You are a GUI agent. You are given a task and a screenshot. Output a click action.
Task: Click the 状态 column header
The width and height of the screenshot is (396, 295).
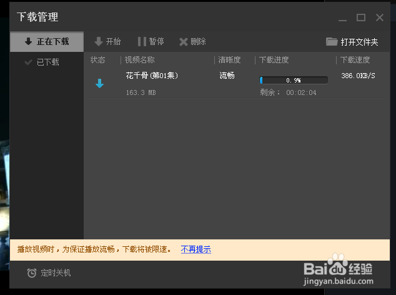point(97,60)
